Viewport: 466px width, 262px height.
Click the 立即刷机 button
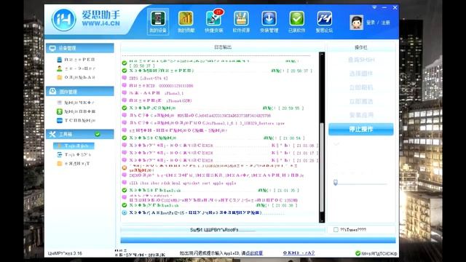(x=361, y=87)
